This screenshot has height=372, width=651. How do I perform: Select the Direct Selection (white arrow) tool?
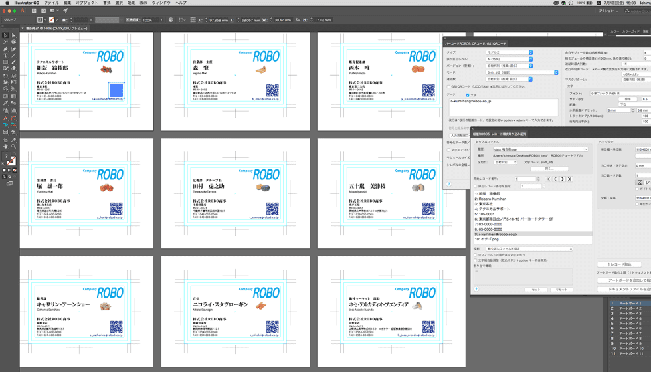click(x=13, y=35)
